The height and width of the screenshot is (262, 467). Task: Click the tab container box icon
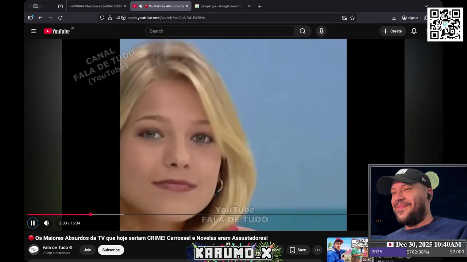point(60,6)
